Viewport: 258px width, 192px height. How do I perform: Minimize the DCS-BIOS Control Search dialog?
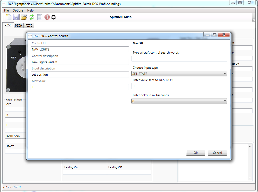click(x=207, y=35)
